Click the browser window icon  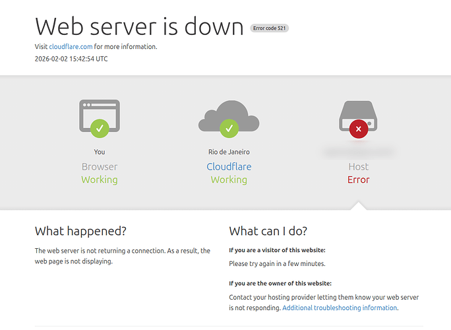(100, 115)
